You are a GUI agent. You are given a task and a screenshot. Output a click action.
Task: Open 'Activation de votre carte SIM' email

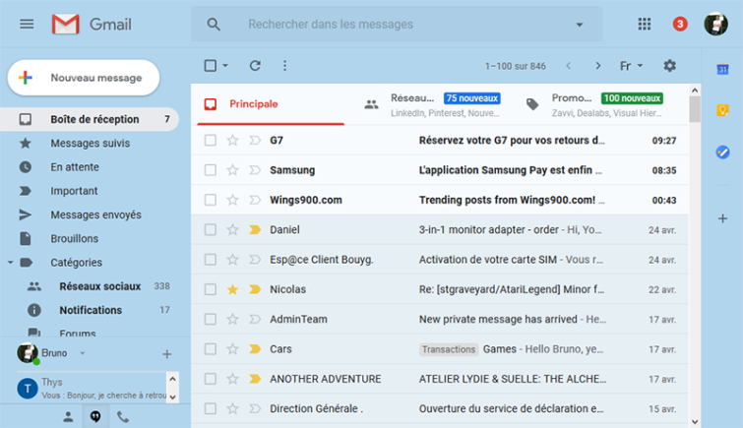point(440,260)
